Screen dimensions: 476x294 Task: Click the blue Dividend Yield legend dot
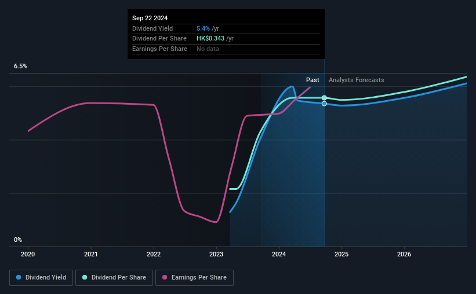coord(19,277)
